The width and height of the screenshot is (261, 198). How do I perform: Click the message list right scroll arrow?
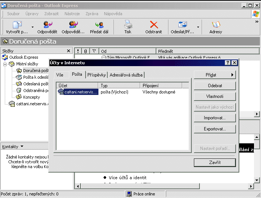point(257,114)
